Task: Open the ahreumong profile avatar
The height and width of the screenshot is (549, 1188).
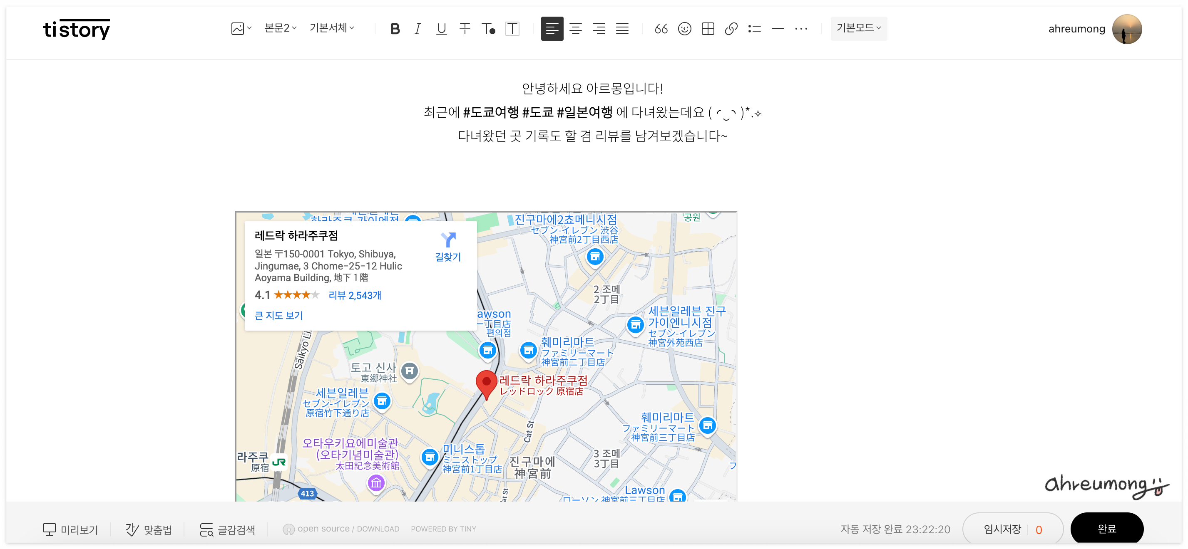Action: [1127, 29]
